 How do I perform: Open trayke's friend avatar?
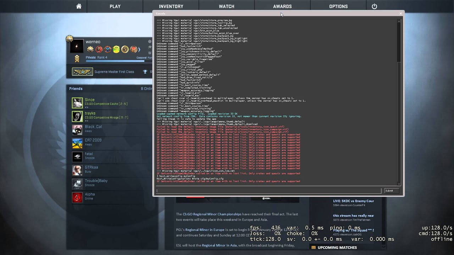point(77,116)
